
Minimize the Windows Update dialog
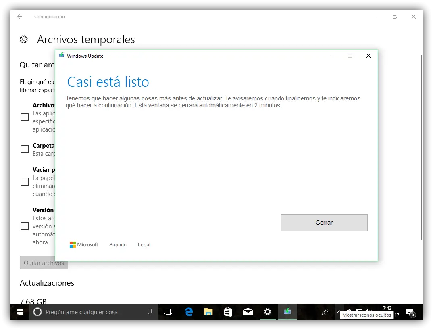pos(332,56)
